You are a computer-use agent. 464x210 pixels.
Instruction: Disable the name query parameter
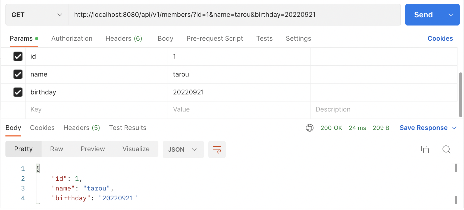click(x=18, y=74)
